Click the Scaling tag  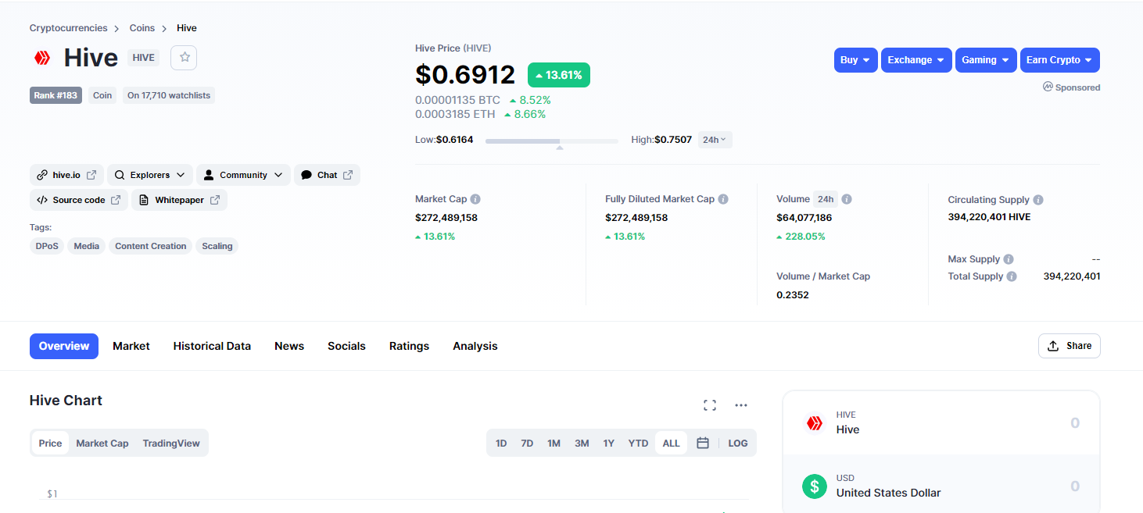pos(217,246)
